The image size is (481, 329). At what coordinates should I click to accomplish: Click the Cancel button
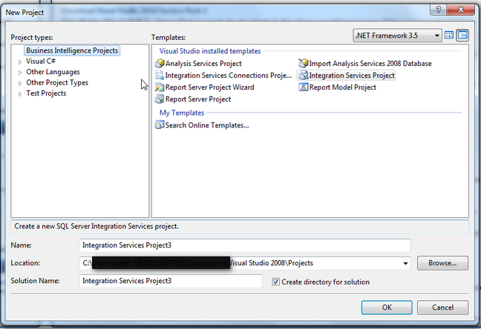pyautogui.click(x=442, y=308)
